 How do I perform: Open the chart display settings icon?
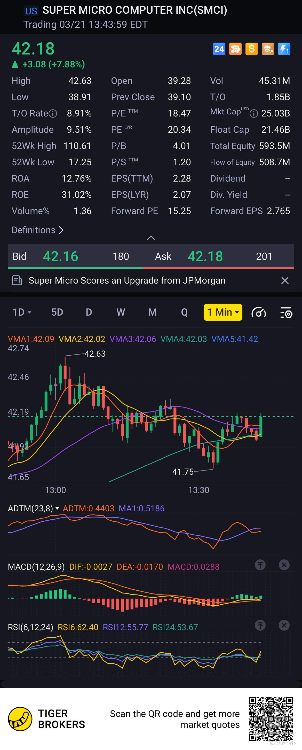pyautogui.click(x=286, y=312)
